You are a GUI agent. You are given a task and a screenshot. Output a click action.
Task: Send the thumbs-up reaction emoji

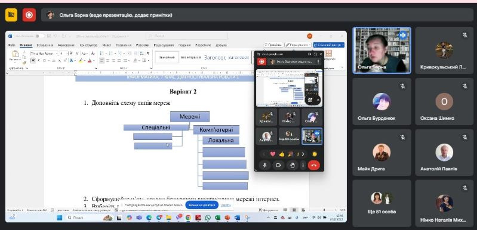[282, 154]
